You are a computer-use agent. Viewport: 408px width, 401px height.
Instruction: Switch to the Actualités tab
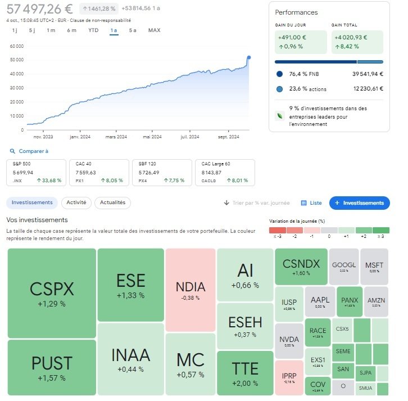coord(112,202)
